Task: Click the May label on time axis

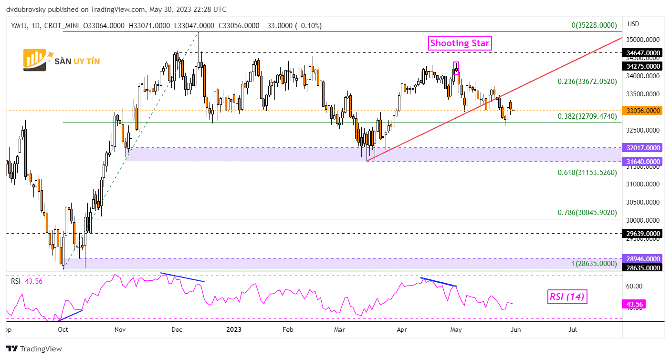Action: pyautogui.click(x=456, y=329)
